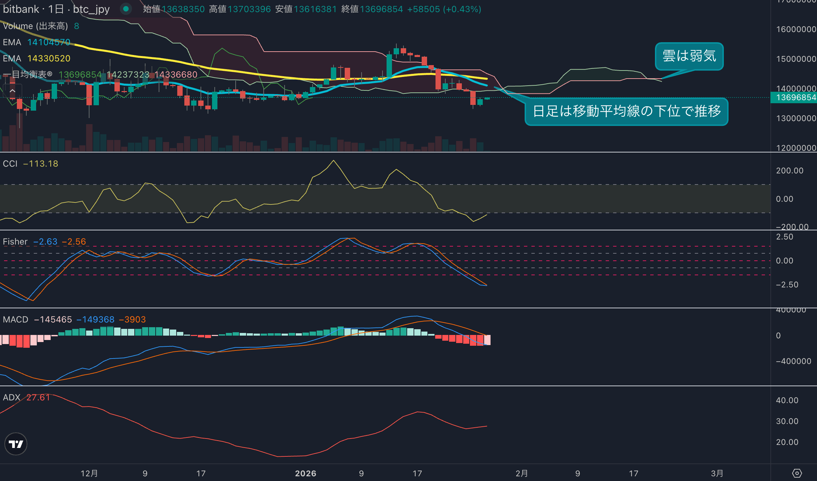Select the yellow EMA 14330520 legend

tap(36, 58)
